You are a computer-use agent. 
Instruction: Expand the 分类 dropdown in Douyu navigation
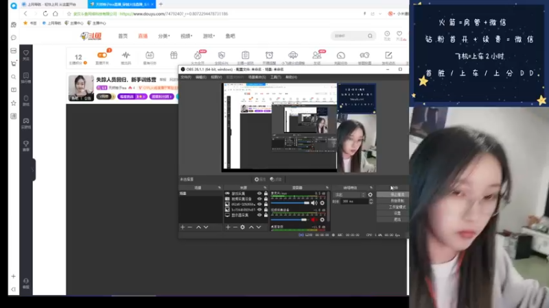(x=164, y=36)
